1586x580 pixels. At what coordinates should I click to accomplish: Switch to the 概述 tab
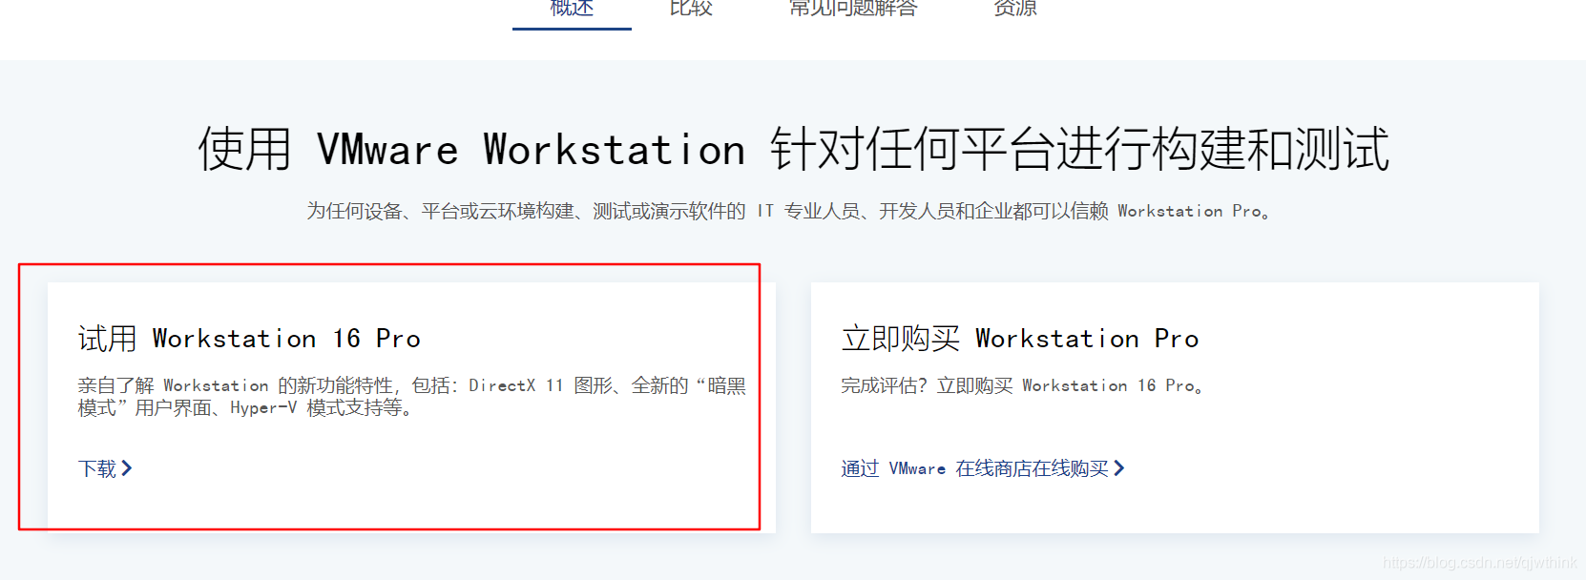pyautogui.click(x=572, y=9)
